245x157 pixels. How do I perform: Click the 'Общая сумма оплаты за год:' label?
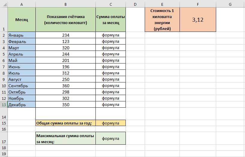pyautogui.click(x=66, y=123)
